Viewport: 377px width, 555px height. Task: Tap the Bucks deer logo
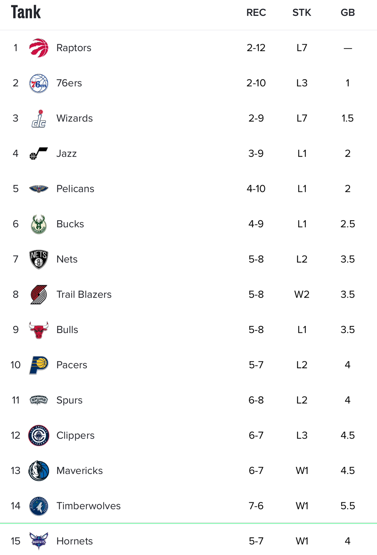tap(39, 224)
